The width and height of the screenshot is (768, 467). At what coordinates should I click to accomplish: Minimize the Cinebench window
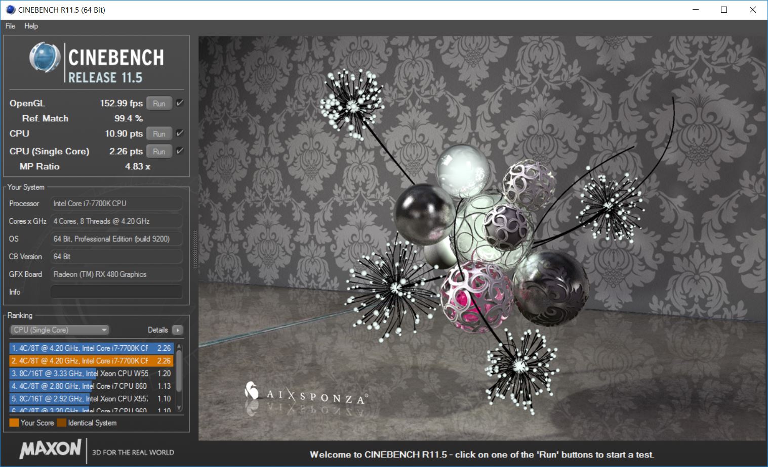[696, 10]
